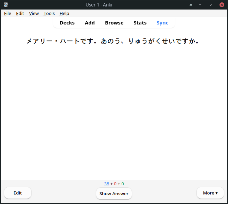Viewport: 228px width, 204px height.
Task: Click the Anki app icon in title bar
Action: pyautogui.click(x=6, y=5)
